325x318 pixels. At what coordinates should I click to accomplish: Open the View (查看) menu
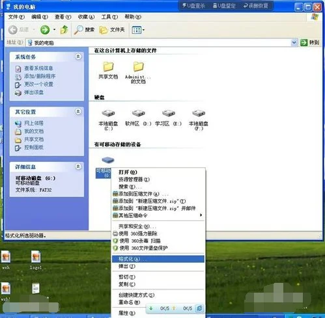point(63,17)
